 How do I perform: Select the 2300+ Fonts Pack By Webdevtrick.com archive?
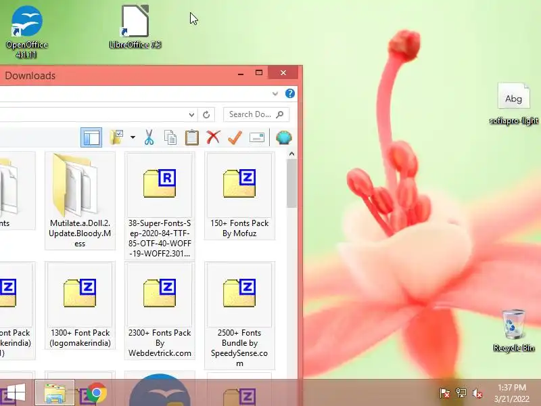tap(160, 311)
